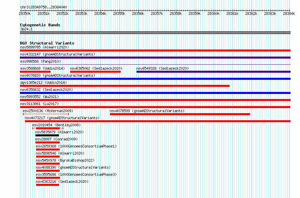Select the red esv3568668 variant bar
The image size is (300, 198).
point(35,72)
